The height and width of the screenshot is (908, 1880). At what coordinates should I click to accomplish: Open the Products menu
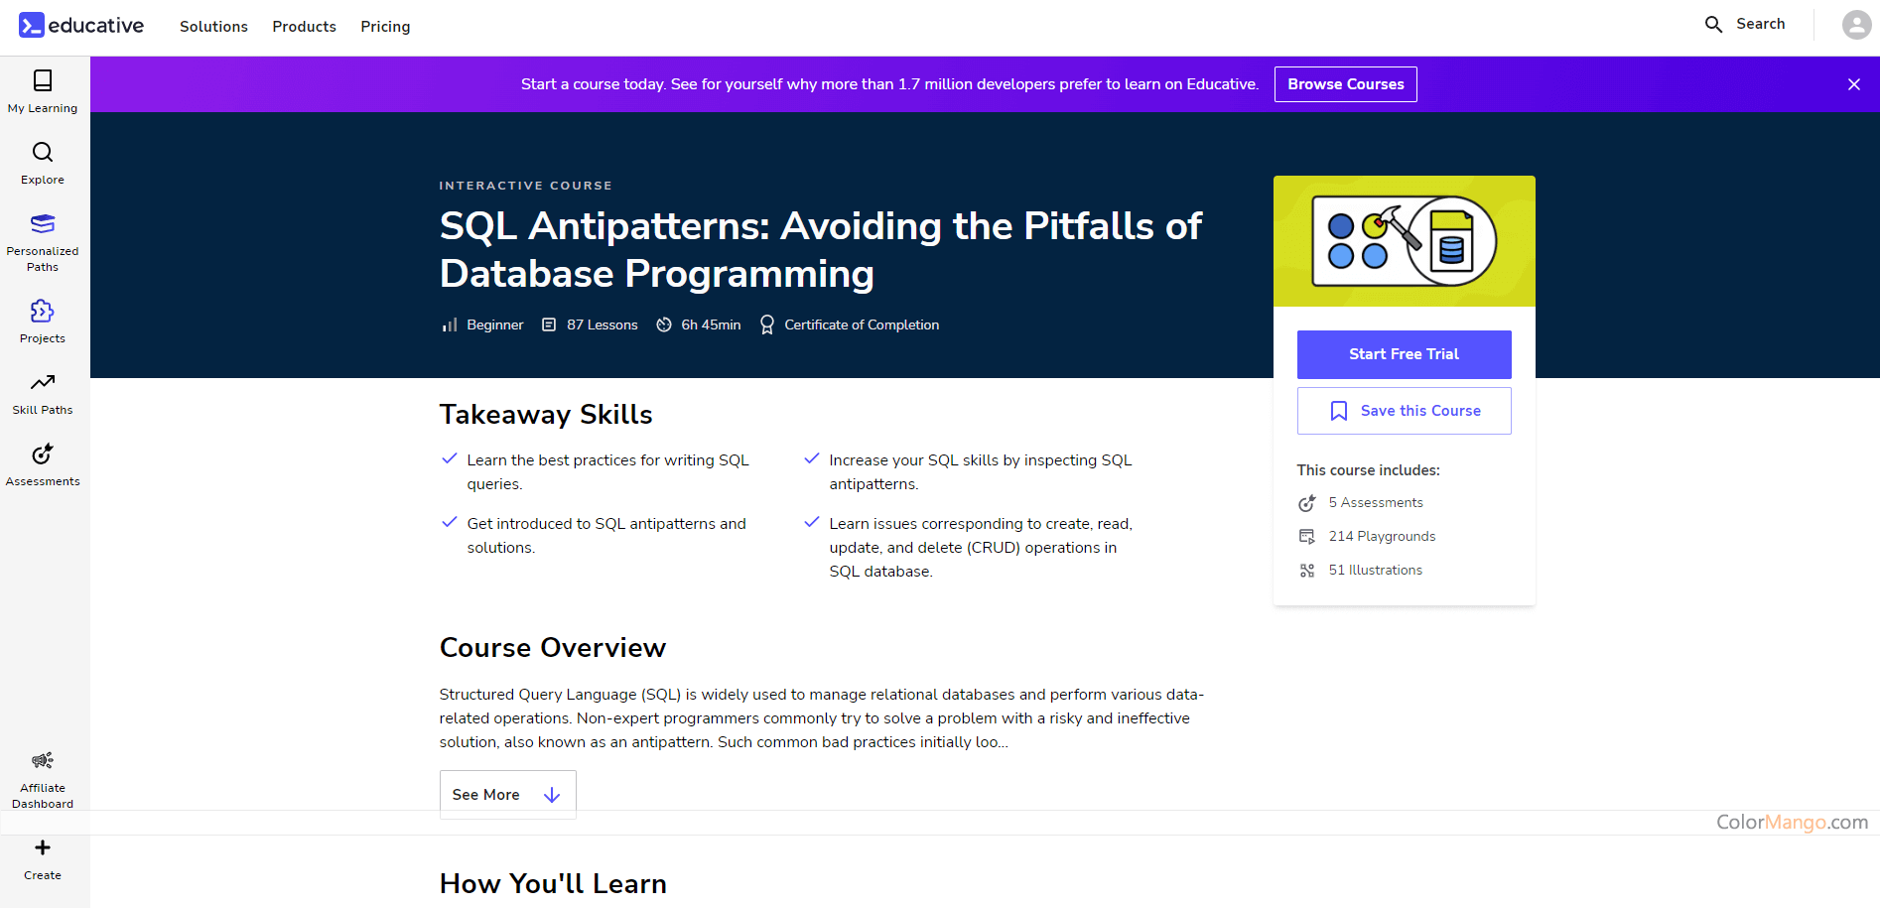(x=304, y=27)
